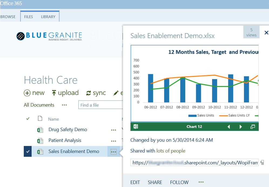Click the Blue Granite logo
Image resolution: width=269 pixels, height=187 pixels.
click(x=49, y=36)
